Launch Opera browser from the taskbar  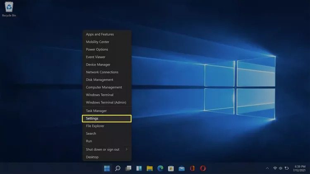[203, 168]
